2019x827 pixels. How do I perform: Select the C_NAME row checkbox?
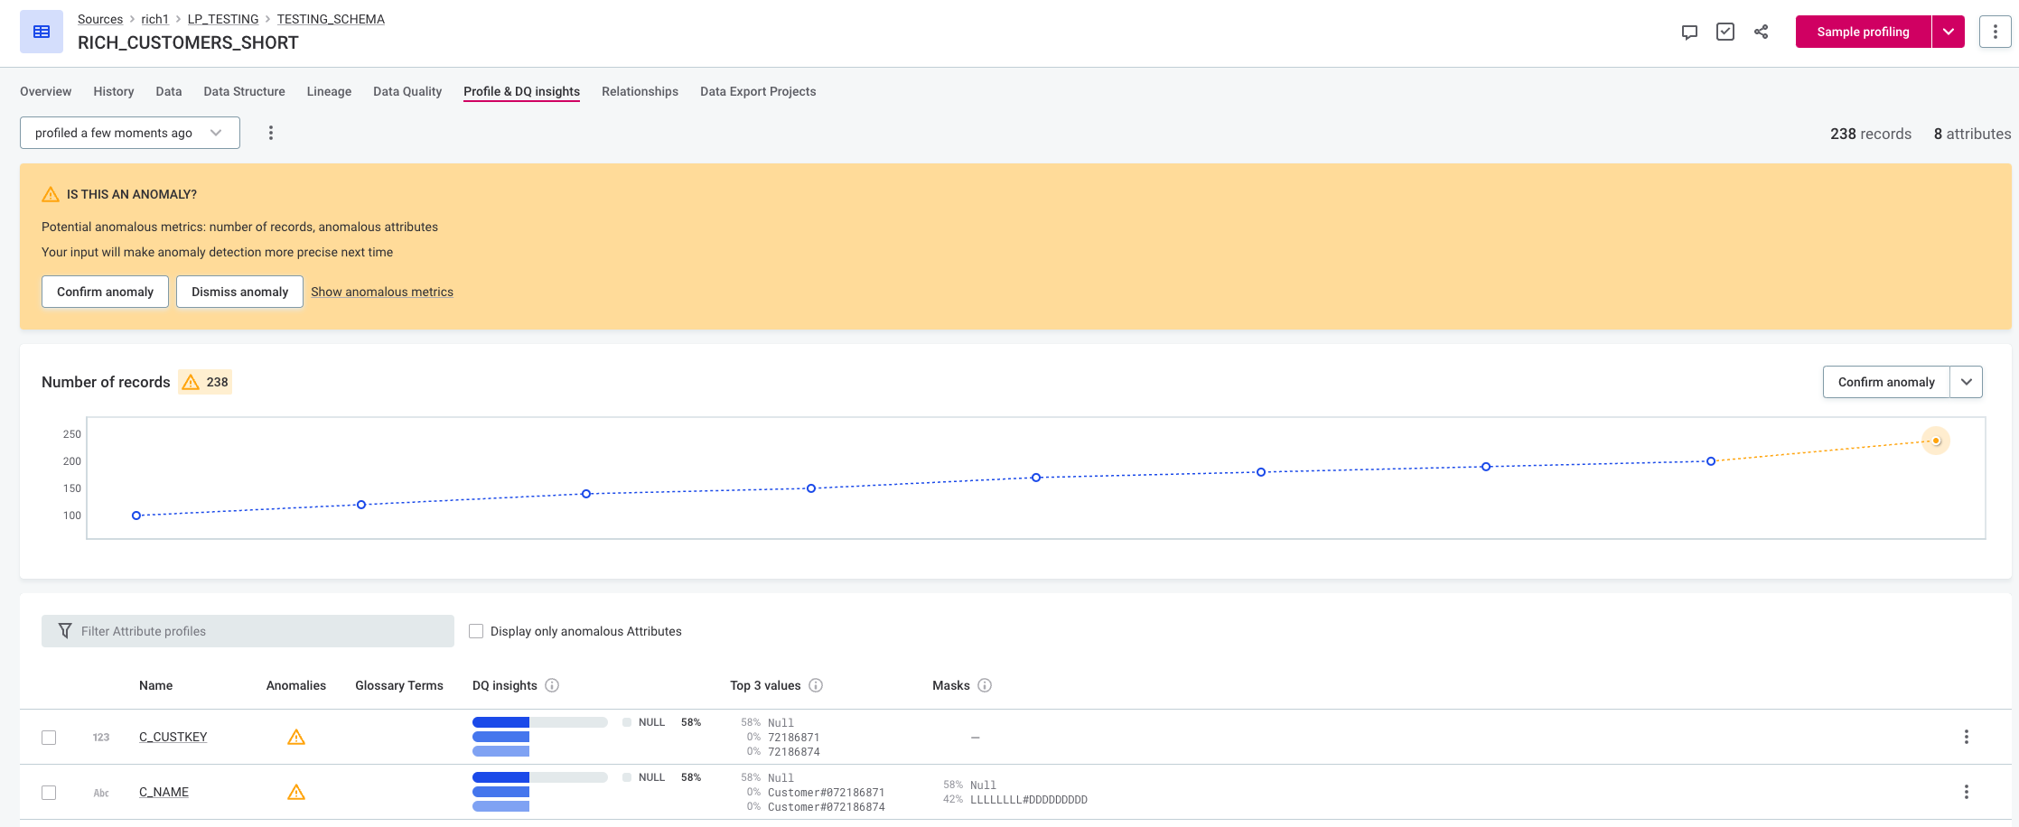pos(49,793)
